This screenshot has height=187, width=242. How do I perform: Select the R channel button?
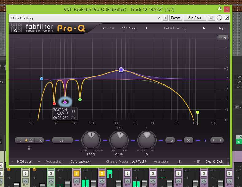click(39, 140)
